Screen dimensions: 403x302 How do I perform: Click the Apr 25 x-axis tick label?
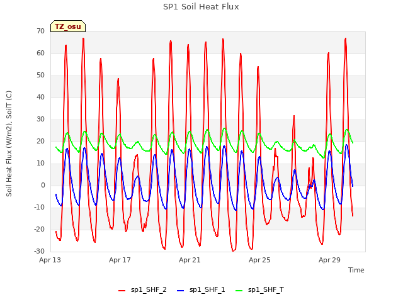tap(259, 260)
